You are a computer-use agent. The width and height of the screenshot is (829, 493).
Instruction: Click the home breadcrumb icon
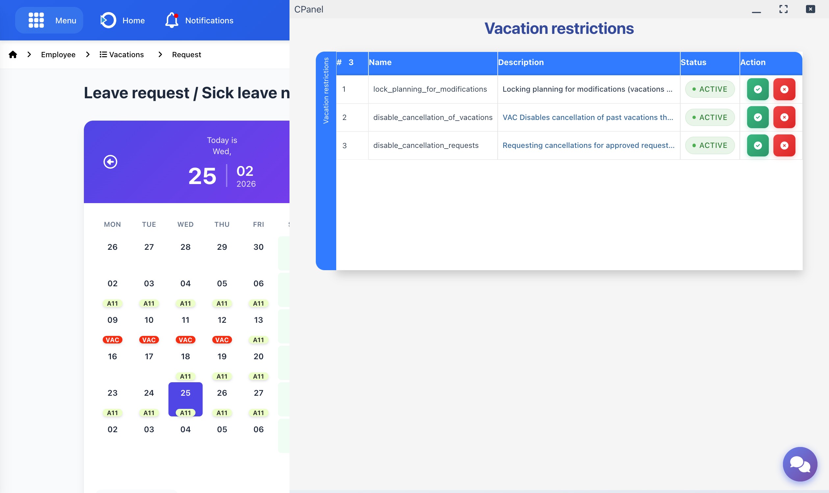(x=13, y=55)
